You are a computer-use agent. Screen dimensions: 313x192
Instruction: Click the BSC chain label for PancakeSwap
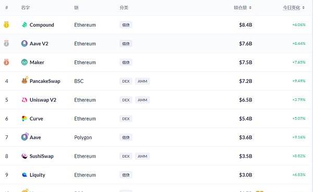[x=79, y=81]
